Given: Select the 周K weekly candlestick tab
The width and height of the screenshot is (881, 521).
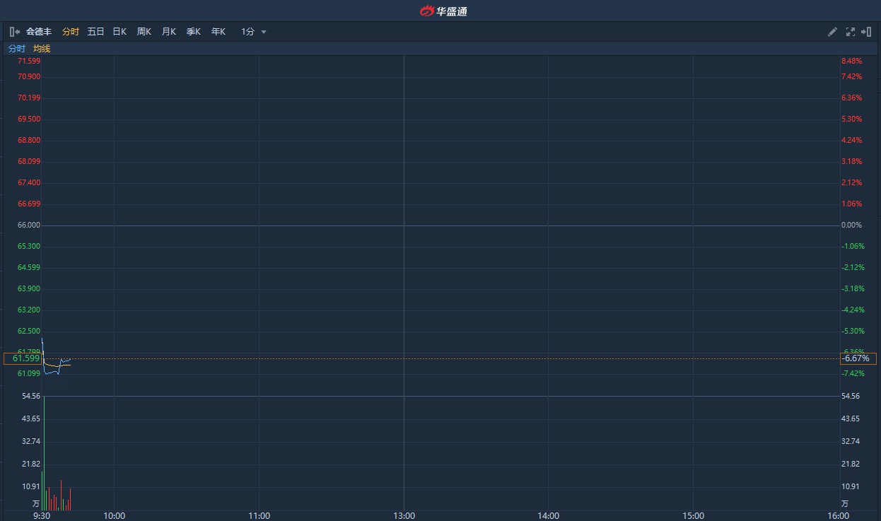Looking at the screenshot, I should [x=144, y=32].
